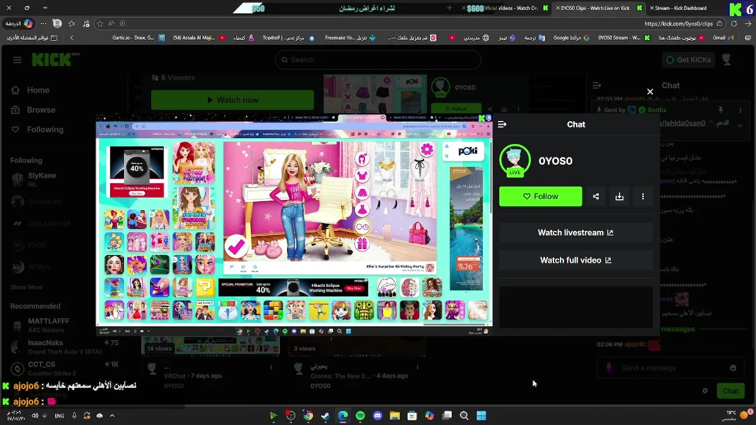Click the 0YOS0 channel name in clip panel
Screen dimensions: 756x425
point(555,161)
